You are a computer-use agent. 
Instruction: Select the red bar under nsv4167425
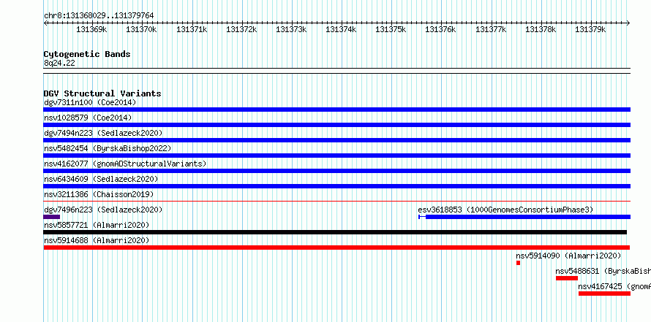click(x=604, y=294)
